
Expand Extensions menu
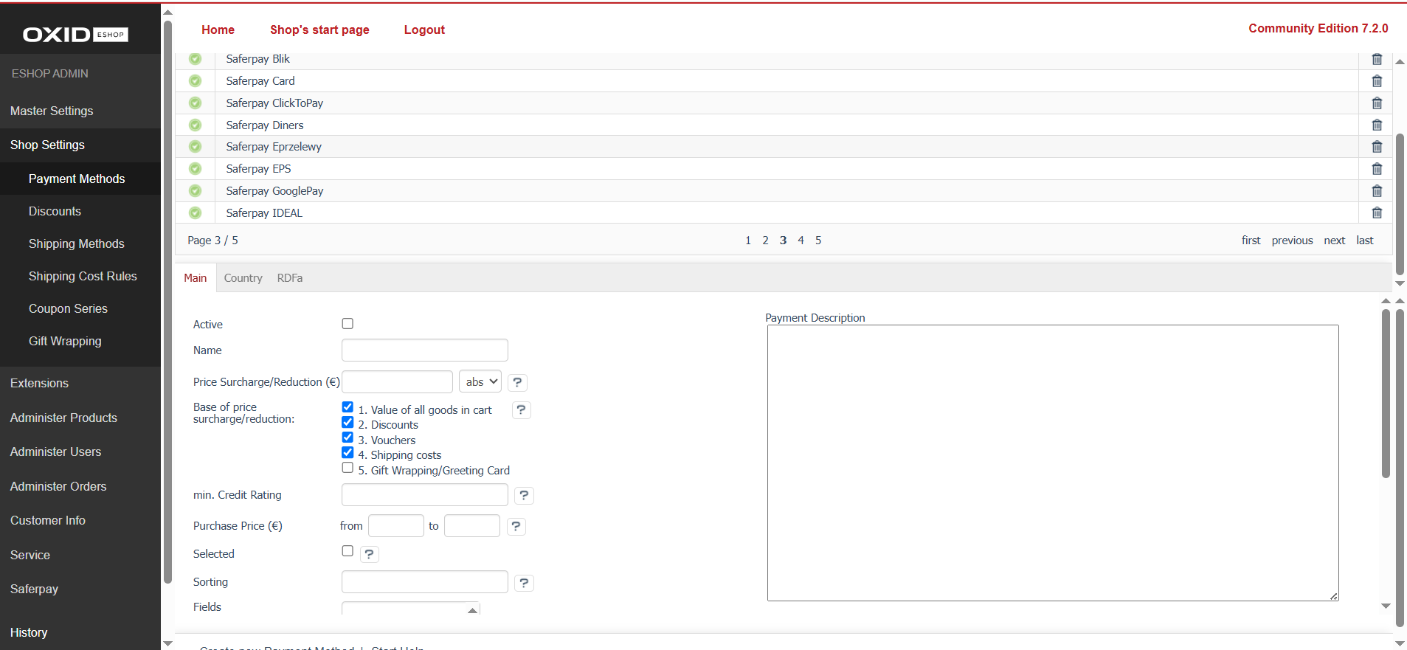point(39,383)
